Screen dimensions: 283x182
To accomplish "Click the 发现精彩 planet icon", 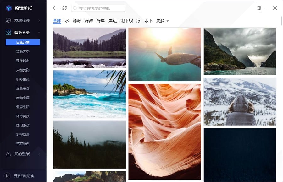I will click(8, 20).
